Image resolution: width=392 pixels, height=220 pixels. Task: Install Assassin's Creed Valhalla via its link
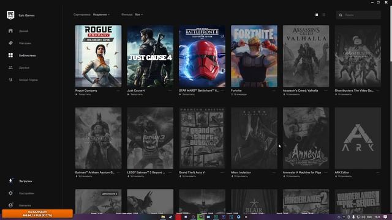[x=292, y=95]
